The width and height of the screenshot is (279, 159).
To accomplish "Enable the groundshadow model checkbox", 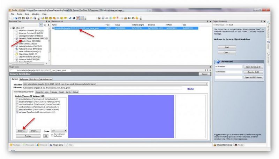I will (17, 100).
